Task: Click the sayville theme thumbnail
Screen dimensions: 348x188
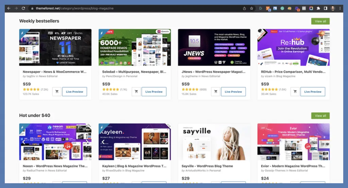Action: pyautogui.click(x=214, y=142)
